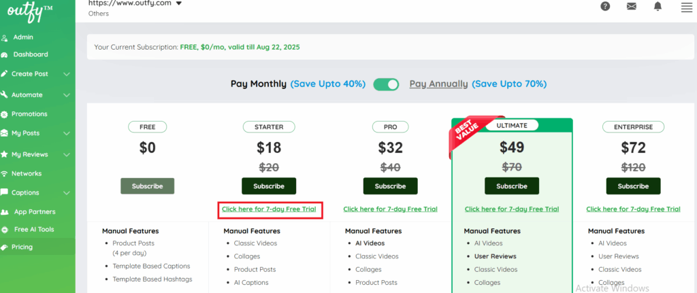
Task: Expand the Automate submenu chevron
Action: tap(67, 95)
